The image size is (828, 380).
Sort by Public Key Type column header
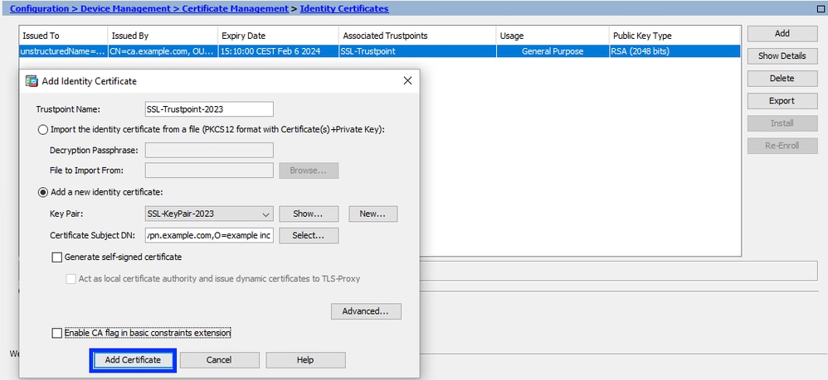[675, 36]
